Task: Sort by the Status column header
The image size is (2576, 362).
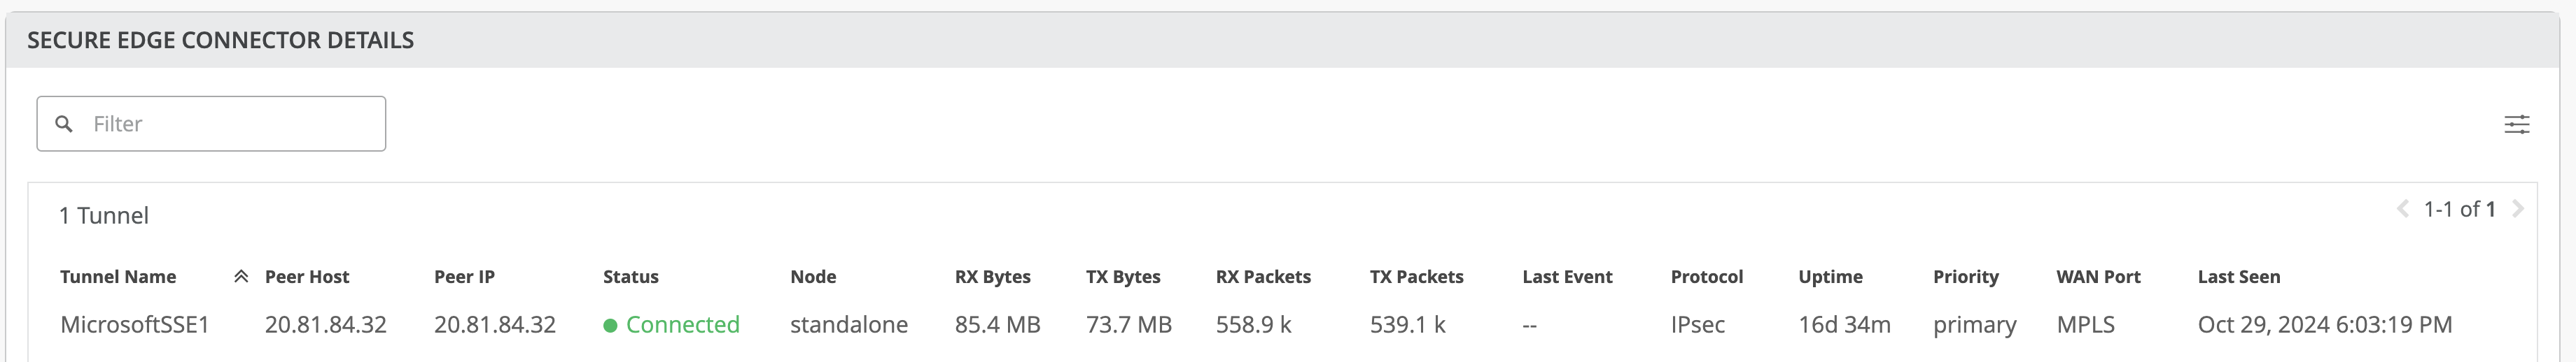Action: (630, 277)
